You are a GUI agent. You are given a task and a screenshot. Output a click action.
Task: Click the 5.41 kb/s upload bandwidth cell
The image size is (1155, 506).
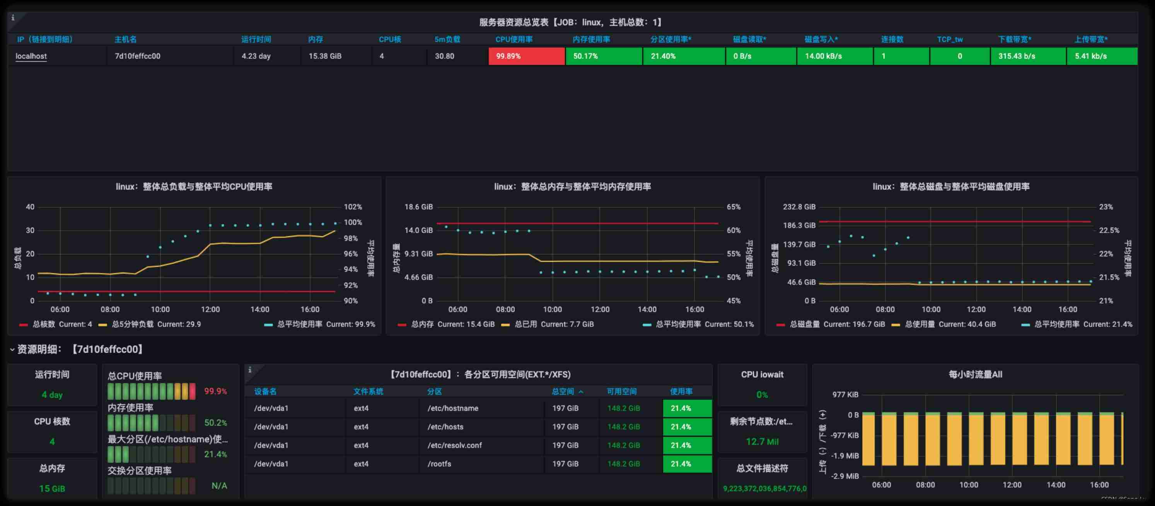[1102, 56]
